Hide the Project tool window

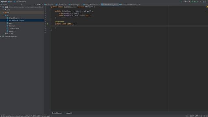click(42, 4)
